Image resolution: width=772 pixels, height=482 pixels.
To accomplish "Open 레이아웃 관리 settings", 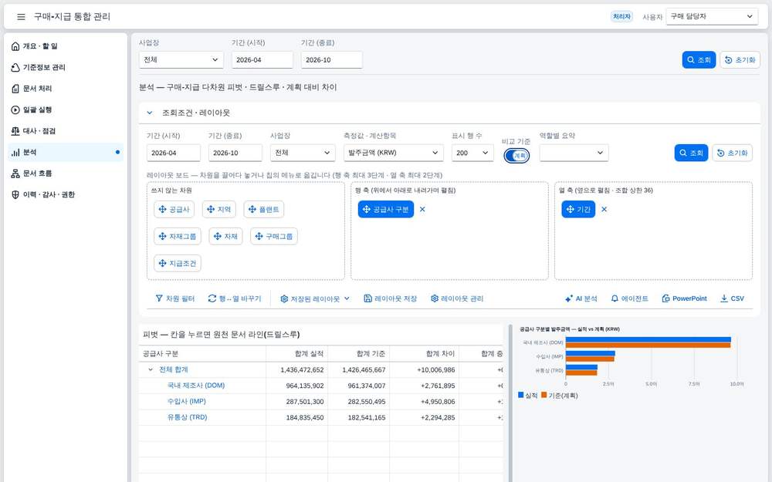I will [457, 298].
